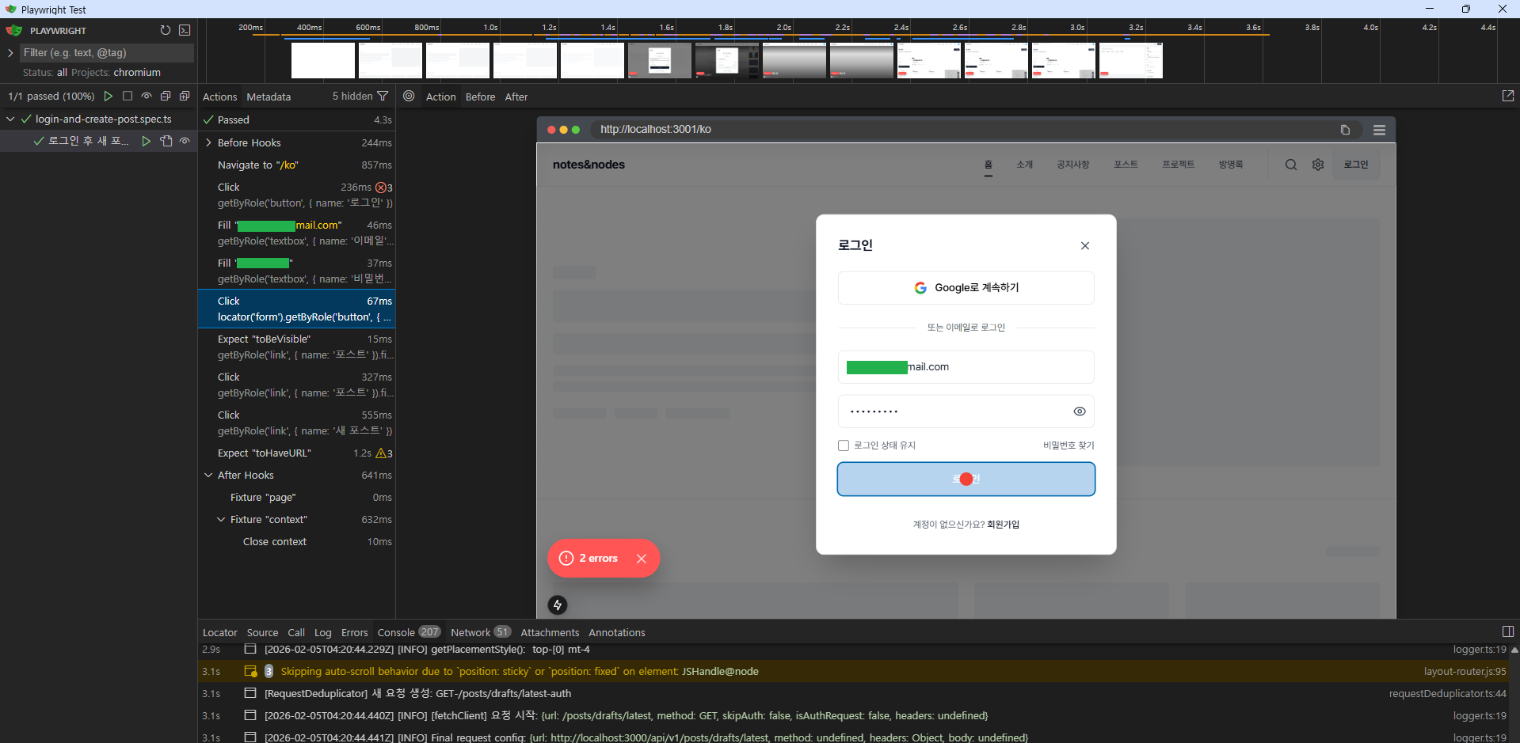
Task: Click the search icon on notes&nodes site
Action: pos(1291,165)
